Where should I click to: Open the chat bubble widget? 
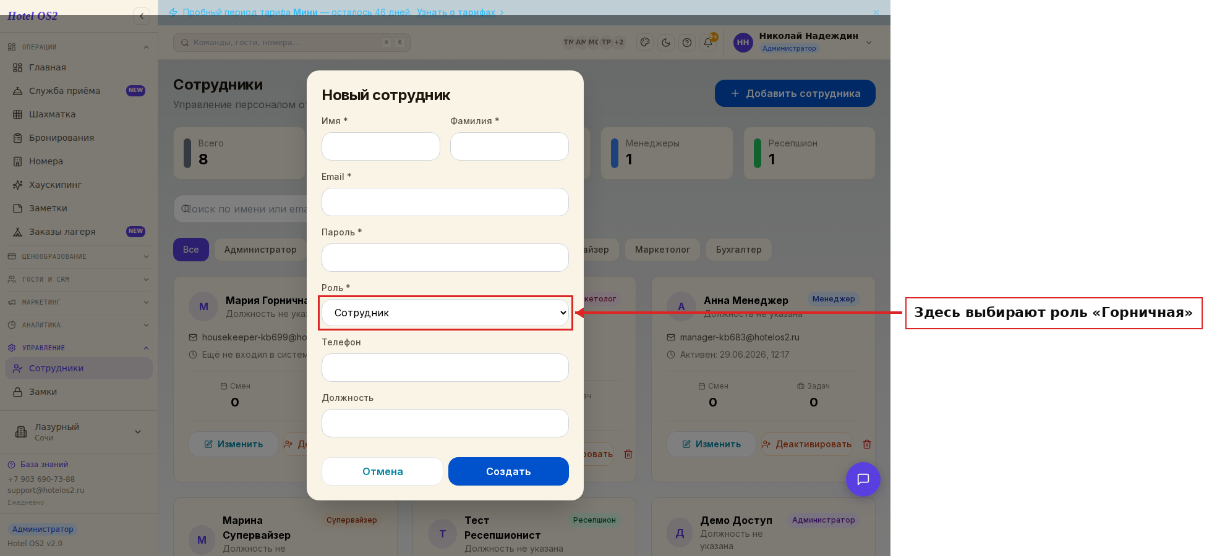point(863,479)
